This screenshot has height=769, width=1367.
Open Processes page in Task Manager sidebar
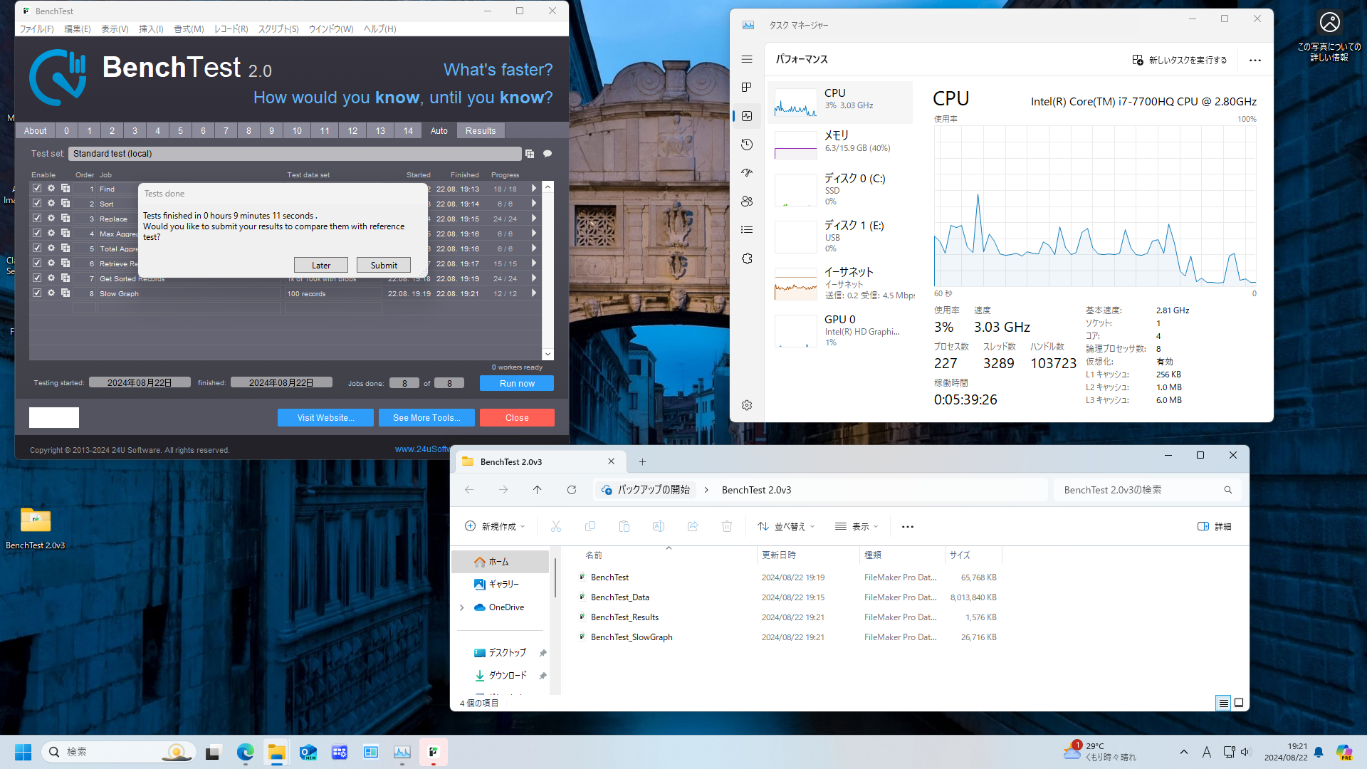(747, 88)
